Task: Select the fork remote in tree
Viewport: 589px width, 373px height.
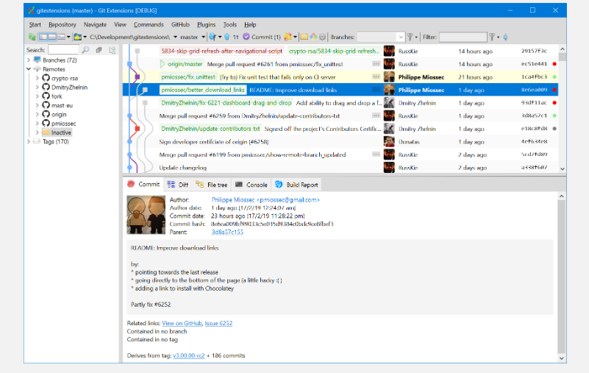Action: pyautogui.click(x=57, y=96)
